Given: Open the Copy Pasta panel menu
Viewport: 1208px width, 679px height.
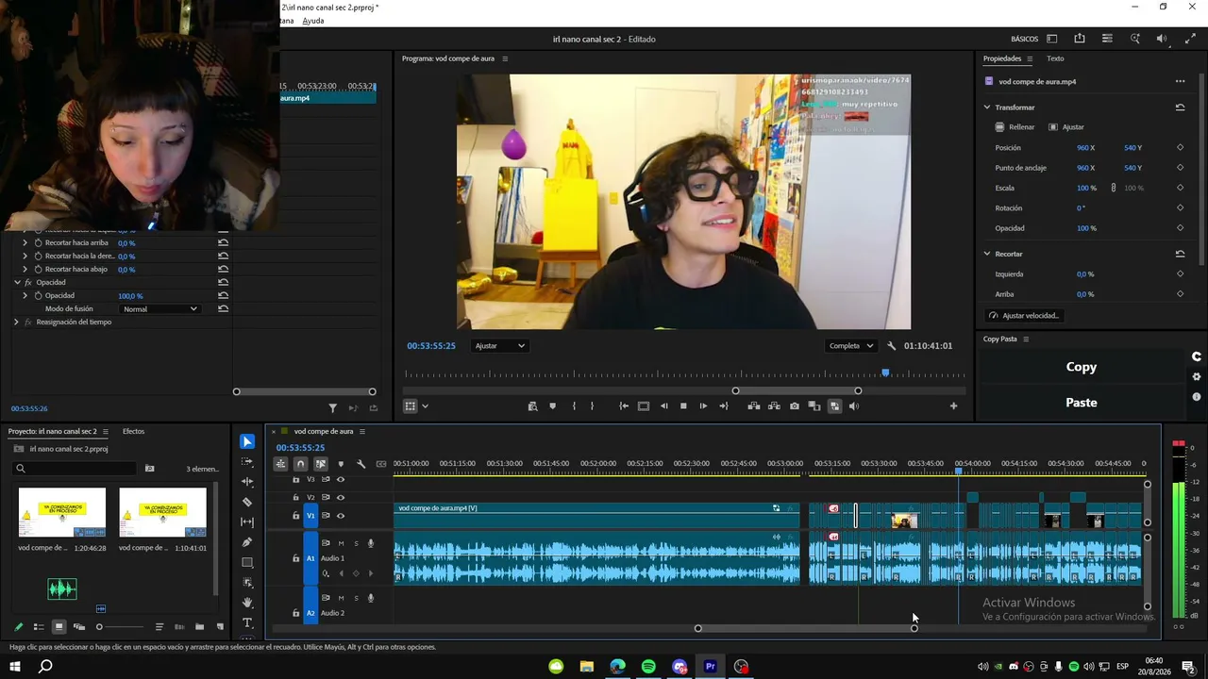Looking at the screenshot, I should (1026, 339).
